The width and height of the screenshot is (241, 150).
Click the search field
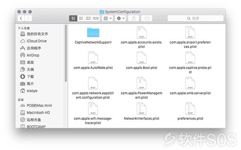(196, 18)
